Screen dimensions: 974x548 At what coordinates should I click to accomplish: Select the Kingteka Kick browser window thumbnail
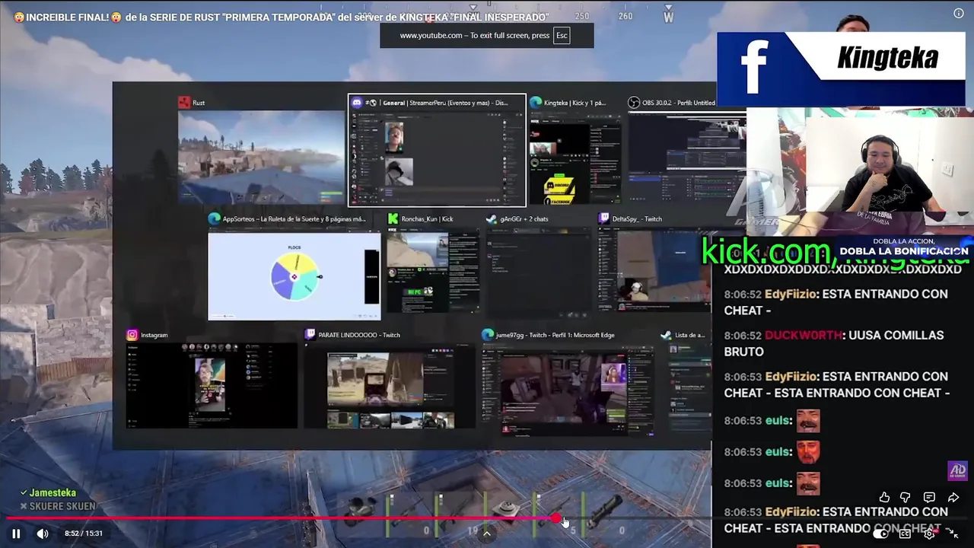575,158
